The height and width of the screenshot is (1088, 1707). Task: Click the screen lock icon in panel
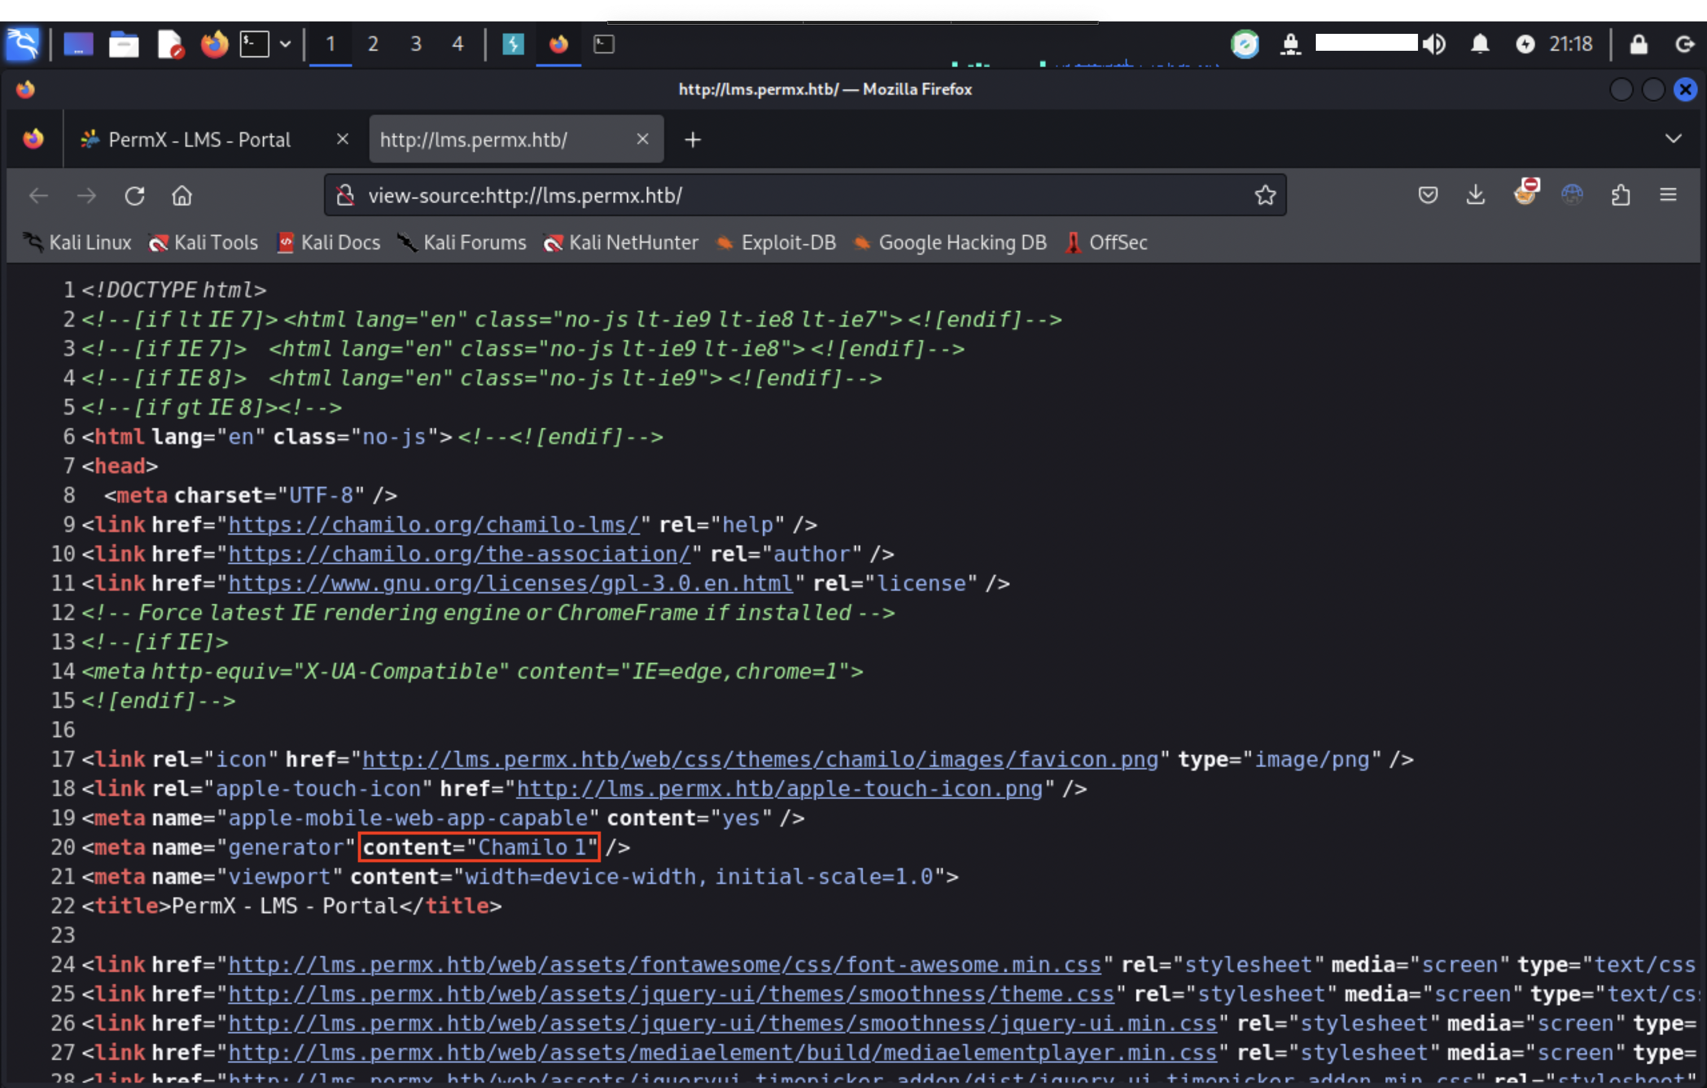[1638, 45]
